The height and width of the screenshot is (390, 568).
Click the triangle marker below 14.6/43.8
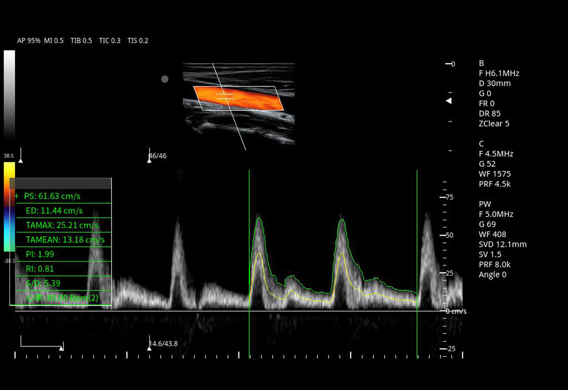point(149,349)
